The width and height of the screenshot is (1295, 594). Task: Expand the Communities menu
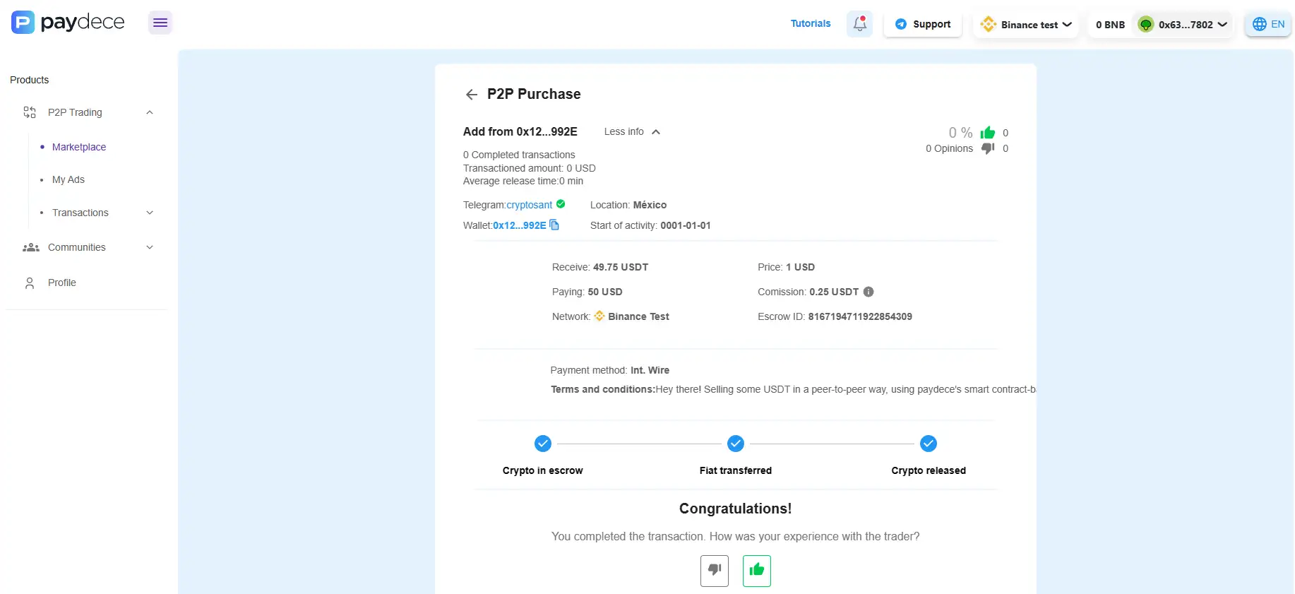(x=149, y=247)
